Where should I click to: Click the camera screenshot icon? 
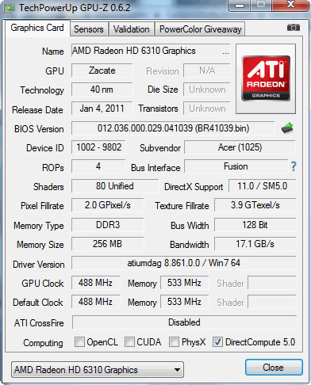pyautogui.click(x=294, y=28)
